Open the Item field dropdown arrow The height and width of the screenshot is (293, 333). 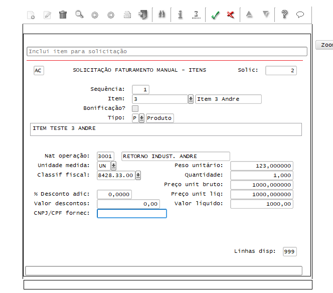click(191, 99)
